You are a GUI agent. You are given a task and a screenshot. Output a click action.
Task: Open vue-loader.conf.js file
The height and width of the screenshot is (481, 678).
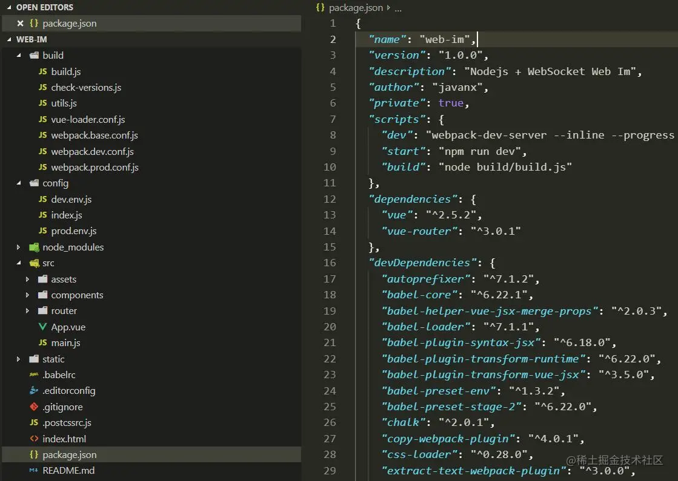(88, 119)
